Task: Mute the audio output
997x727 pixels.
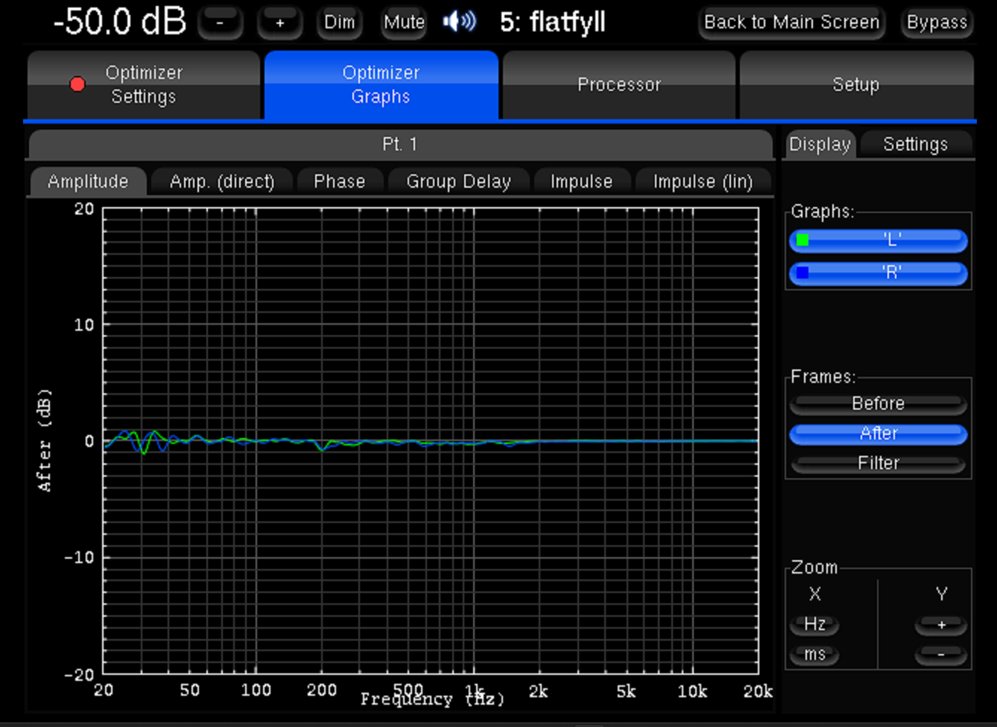Action: 404,22
